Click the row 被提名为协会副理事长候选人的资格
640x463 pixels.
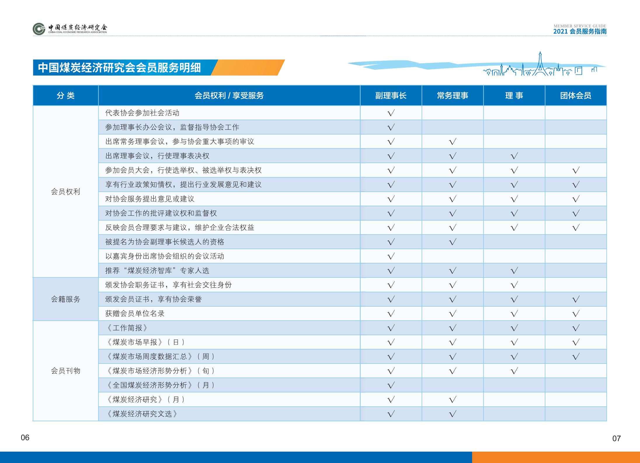[x=352, y=242]
